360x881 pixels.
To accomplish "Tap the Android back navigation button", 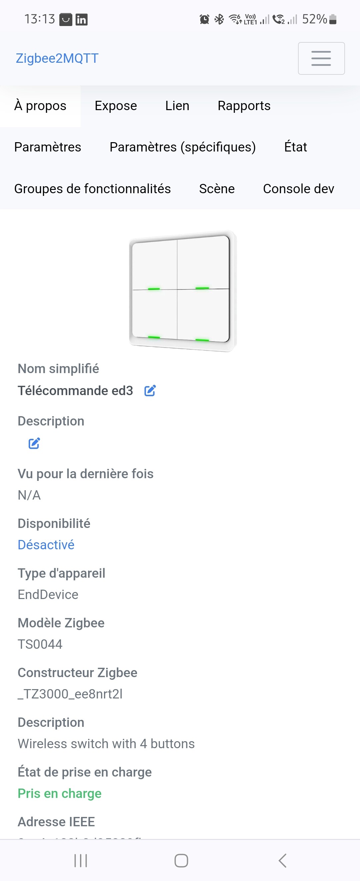I will click(x=282, y=861).
